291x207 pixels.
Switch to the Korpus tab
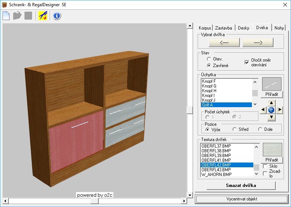pyautogui.click(x=205, y=28)
